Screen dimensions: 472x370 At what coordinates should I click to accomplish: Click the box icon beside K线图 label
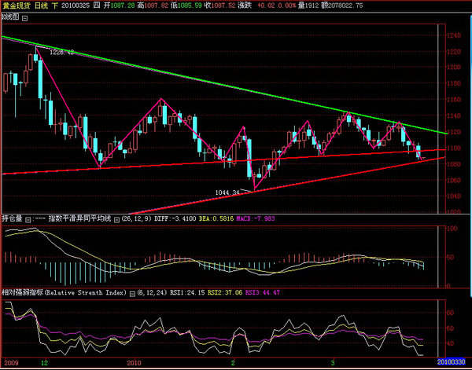(x=25, y=15)
